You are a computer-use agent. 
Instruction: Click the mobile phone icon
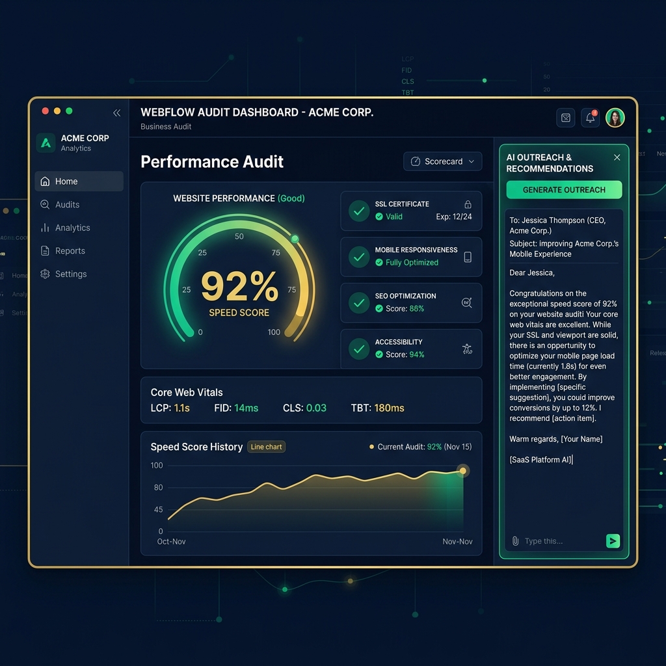468,257
